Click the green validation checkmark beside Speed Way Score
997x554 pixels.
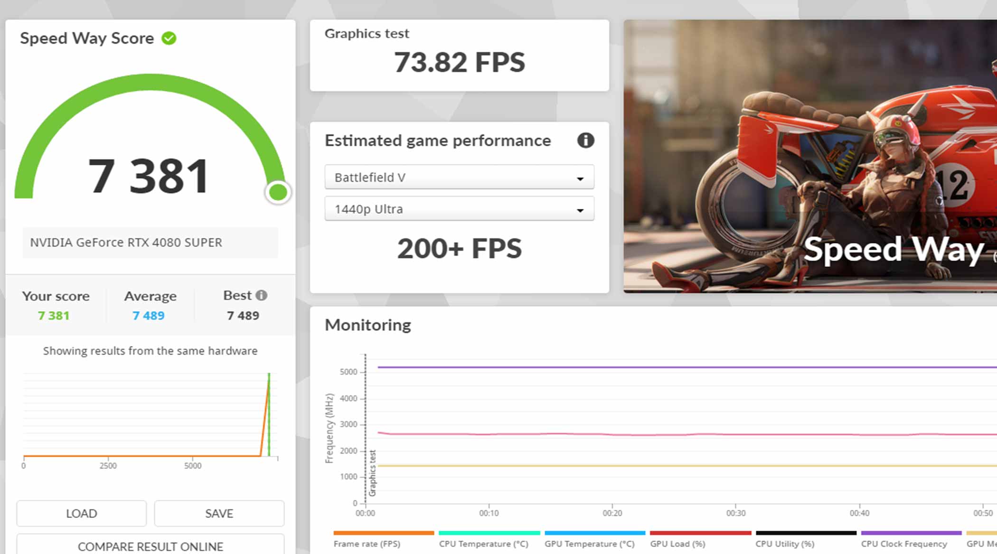click(169, 38)
